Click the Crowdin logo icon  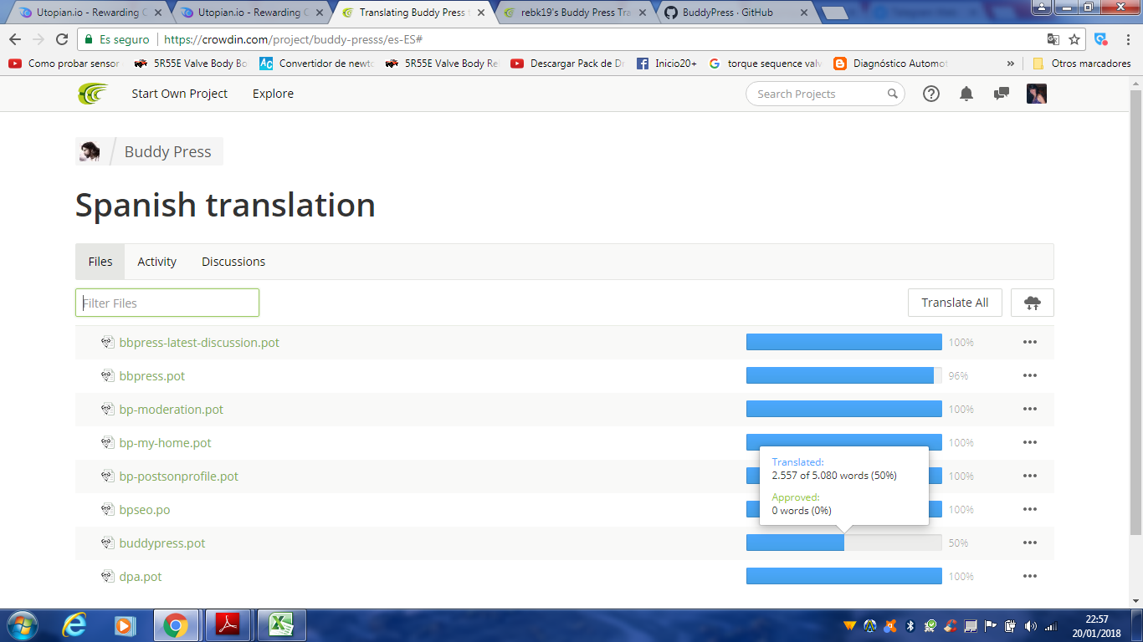93,94
